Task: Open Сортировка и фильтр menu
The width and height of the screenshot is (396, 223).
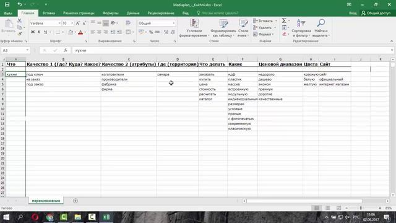Action: coord(301,28)
